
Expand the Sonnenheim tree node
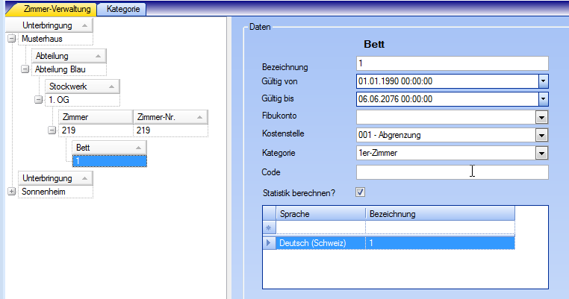[x=12, y=192]
